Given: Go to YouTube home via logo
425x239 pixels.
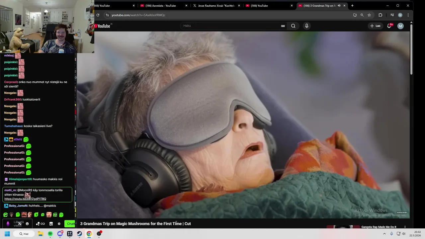Looking at the screenshot, I should click(102, 26).
